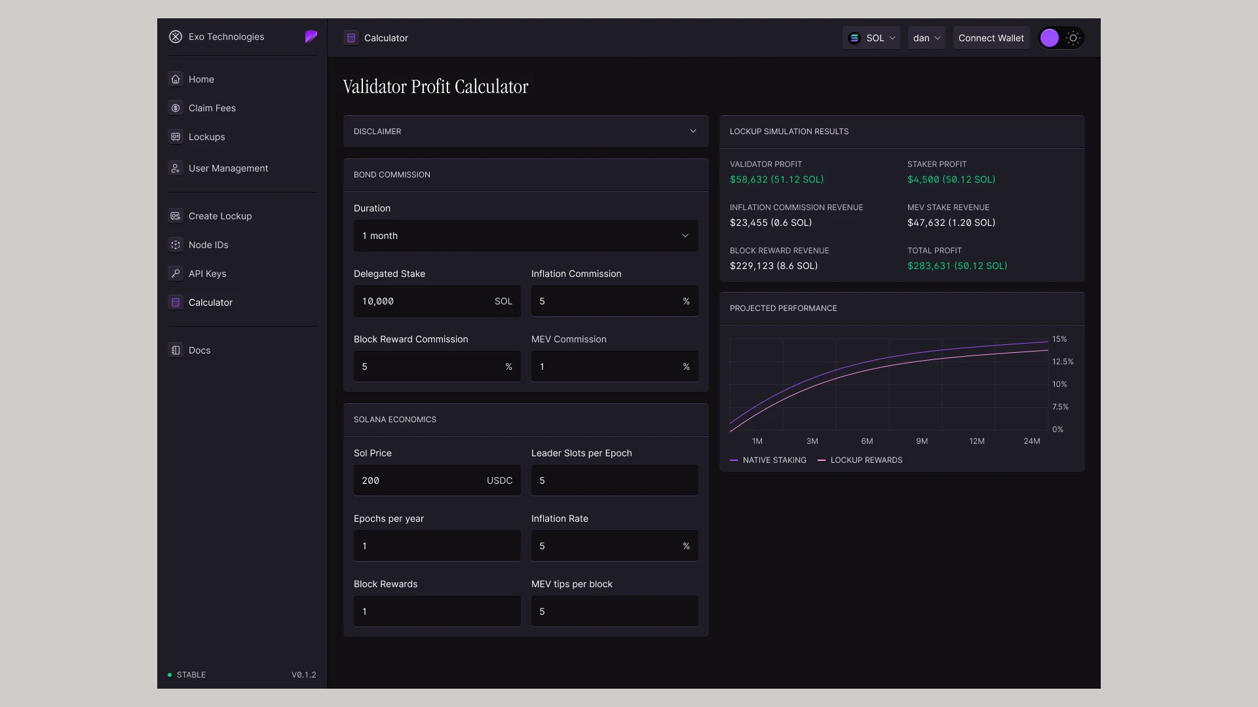1258x707 pixels.
Task: Click the User Management person icon
Action: coord(176,168)
